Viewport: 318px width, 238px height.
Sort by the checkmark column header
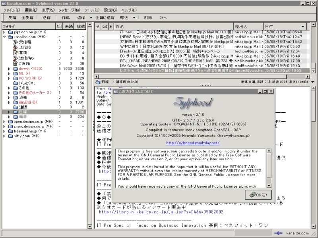[x=98, y=27]
